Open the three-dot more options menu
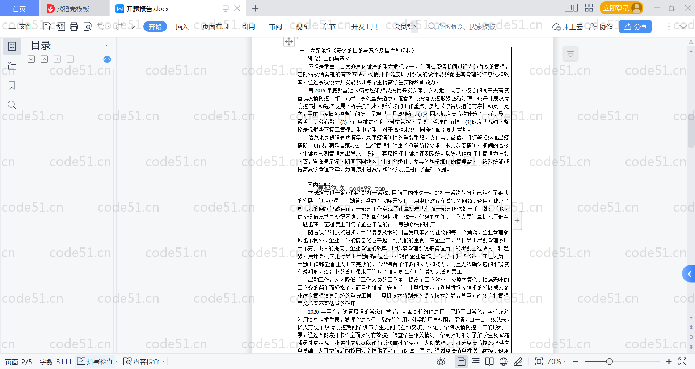Screen dimensions: 695x369 pos(669,26)
